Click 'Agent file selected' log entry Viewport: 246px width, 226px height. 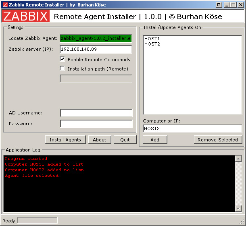pyautogui.click(x=31, y=176)
